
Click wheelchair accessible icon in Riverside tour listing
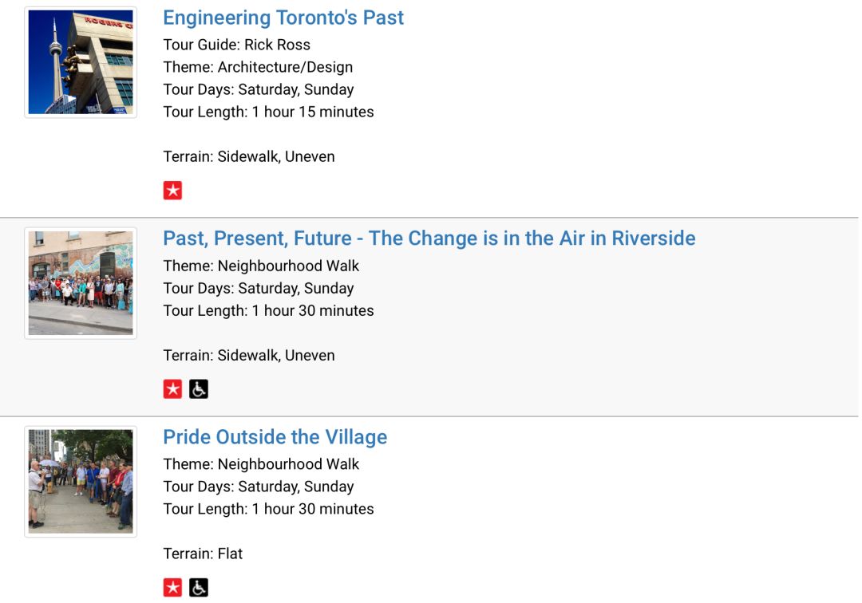[199, 388]
